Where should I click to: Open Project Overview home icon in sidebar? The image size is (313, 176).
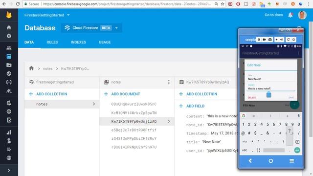click(9, 27)
